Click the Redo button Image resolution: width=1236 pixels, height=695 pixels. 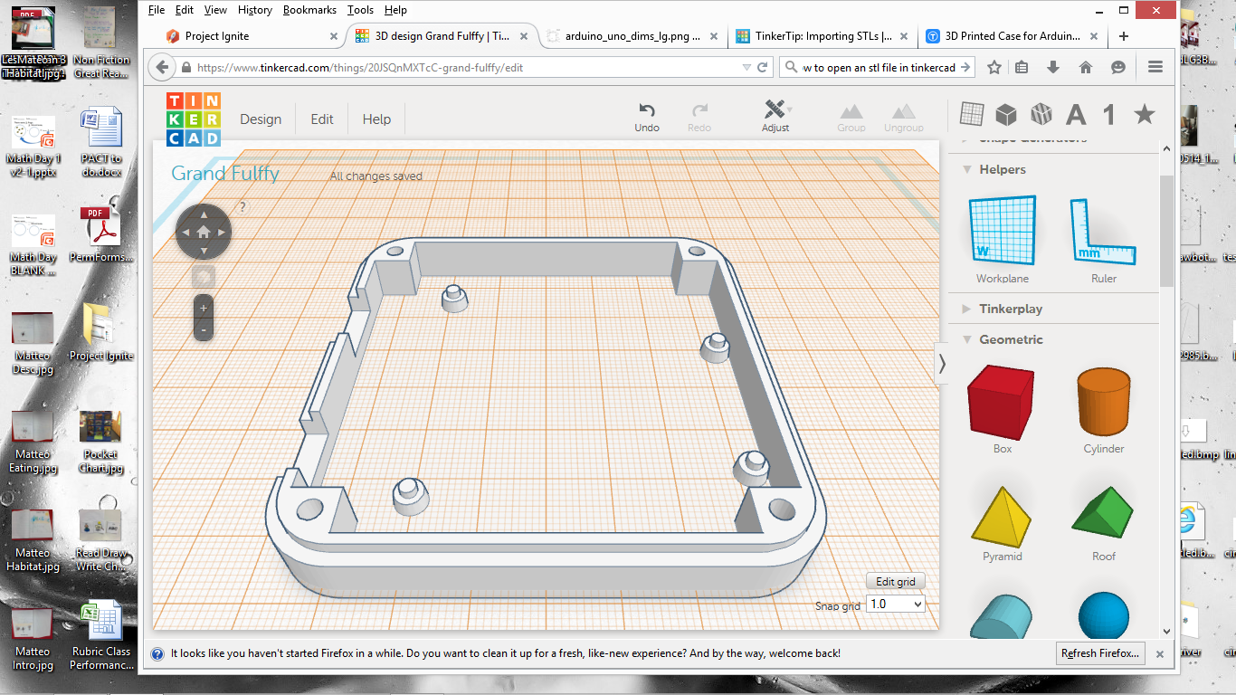[x=699, y=117]
